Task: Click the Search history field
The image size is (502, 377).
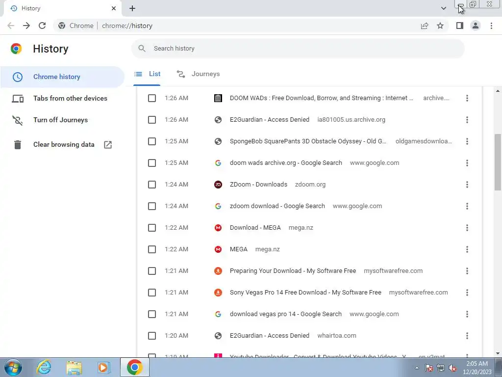Action: [298, 49]
